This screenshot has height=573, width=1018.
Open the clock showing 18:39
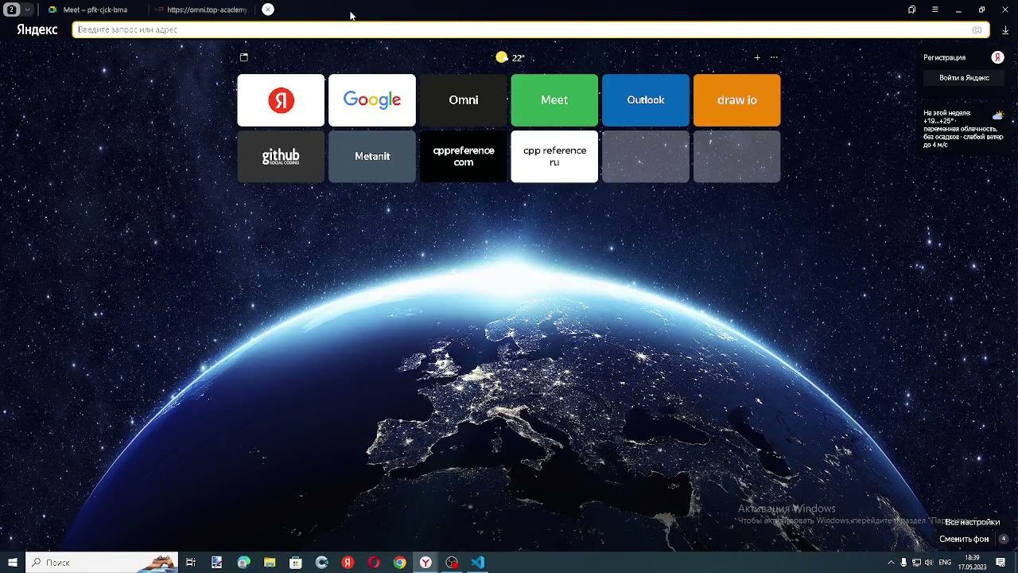pos(972,563)
